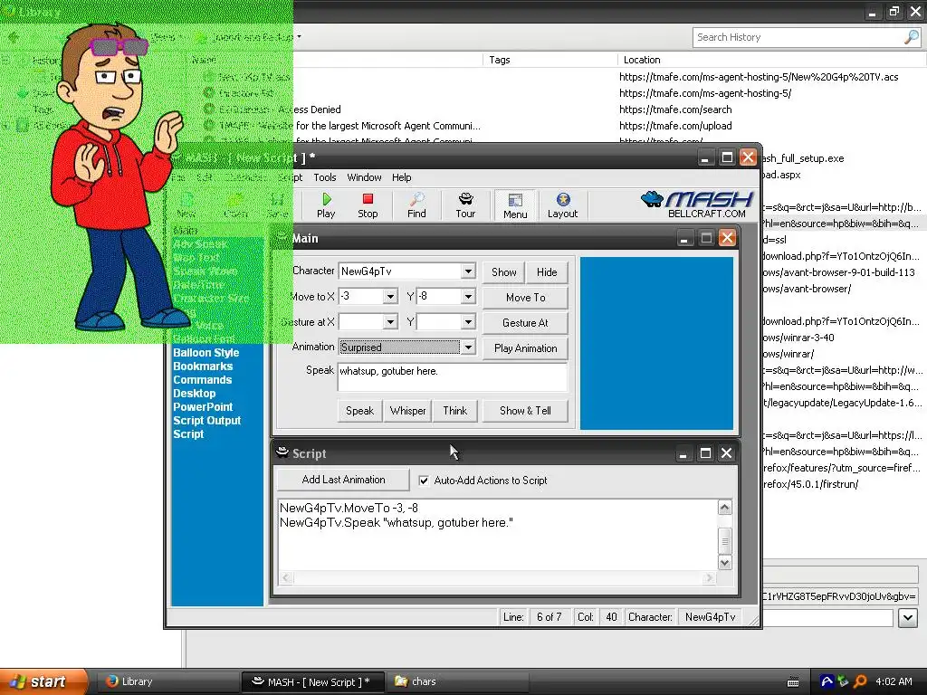The width and height of the screenshot is (927, 695).
Task: Click the Gesture At button
Action: pos(526,323)
